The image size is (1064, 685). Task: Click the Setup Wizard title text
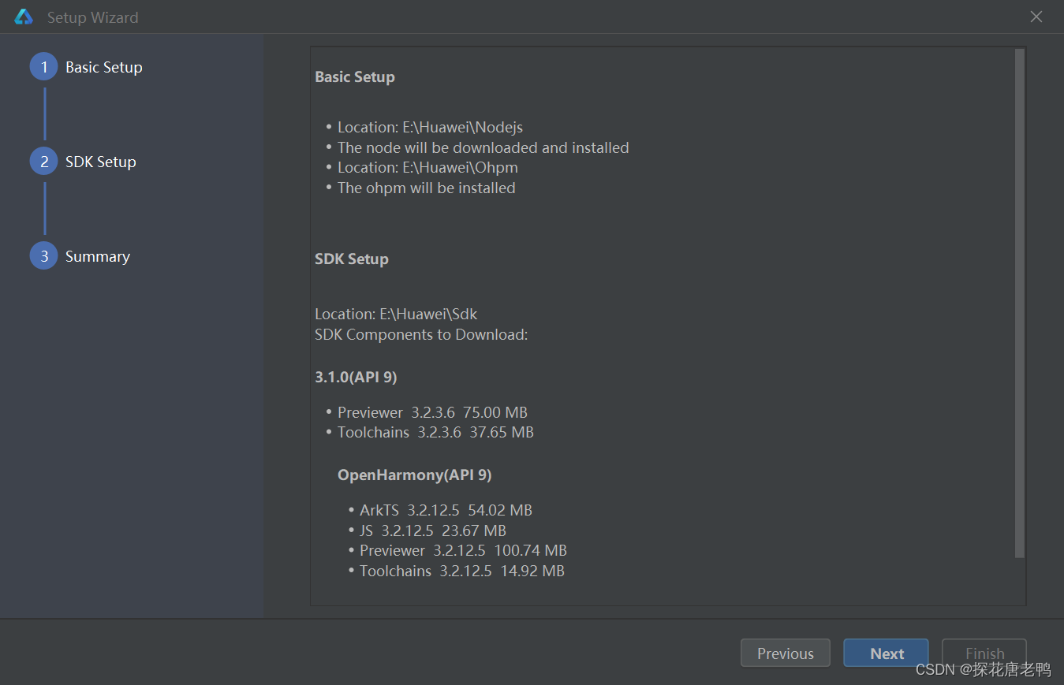(93, 17)
